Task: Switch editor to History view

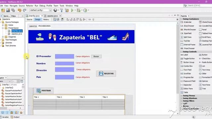Action: [x=46, y=20]
